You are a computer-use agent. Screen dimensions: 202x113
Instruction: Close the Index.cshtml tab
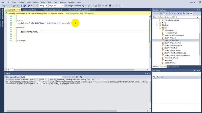[20, 10]
